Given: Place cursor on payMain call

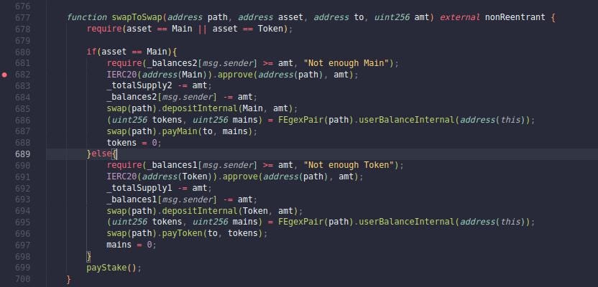Looking at the screenshot, I should (178, 131).
